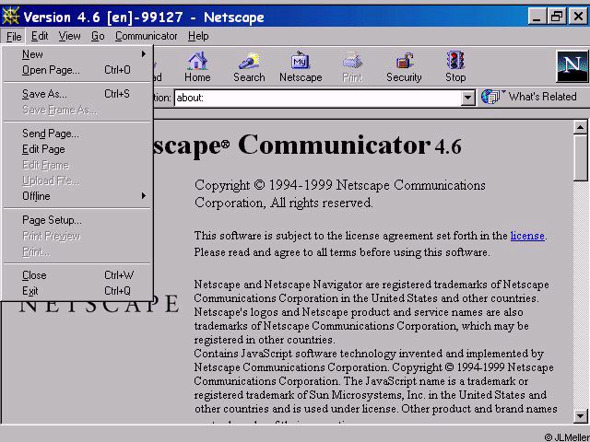Click the page scrollbar down arrow

pyautogui.click(x=580, y=415)
